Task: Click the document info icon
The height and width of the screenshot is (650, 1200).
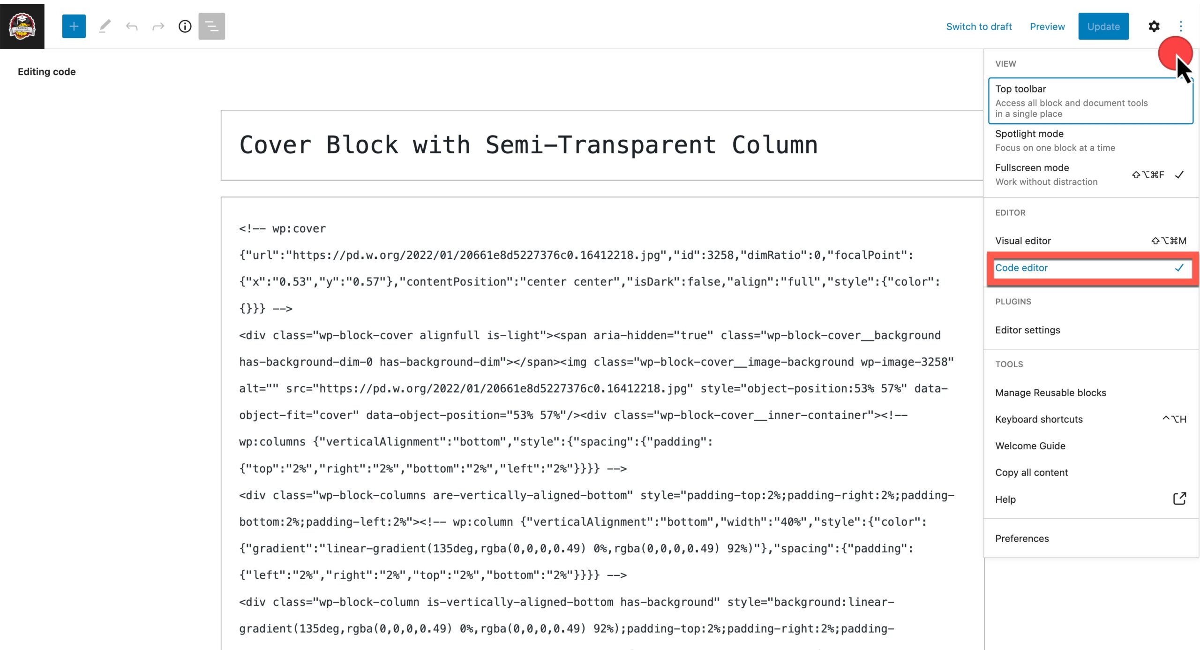Action: point(185,26)
